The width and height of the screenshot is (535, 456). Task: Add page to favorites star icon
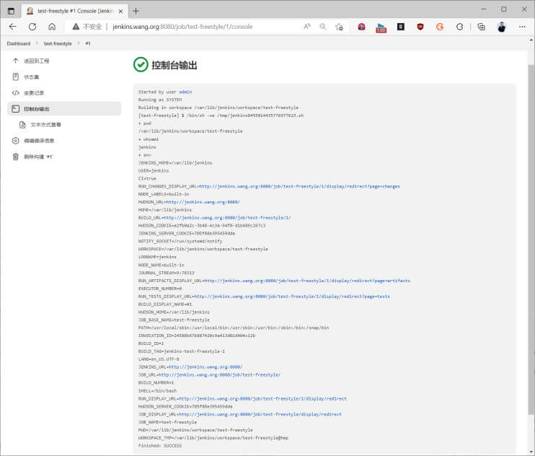339,27
